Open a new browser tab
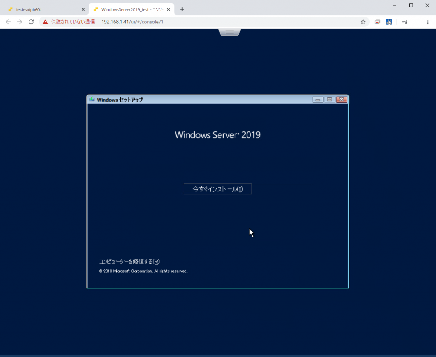Image resolution: width=436 pixels, height=357 pixels. [x=182, y=9]
